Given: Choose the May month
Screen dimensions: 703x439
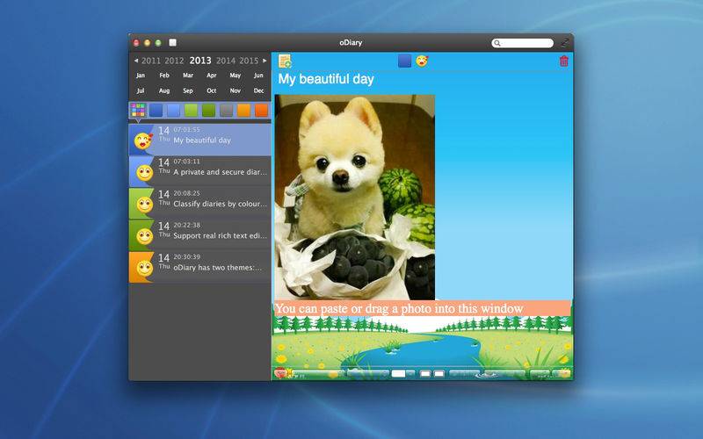Looking at the screenshot, I should pyautogui.click(x=235, y=76).
